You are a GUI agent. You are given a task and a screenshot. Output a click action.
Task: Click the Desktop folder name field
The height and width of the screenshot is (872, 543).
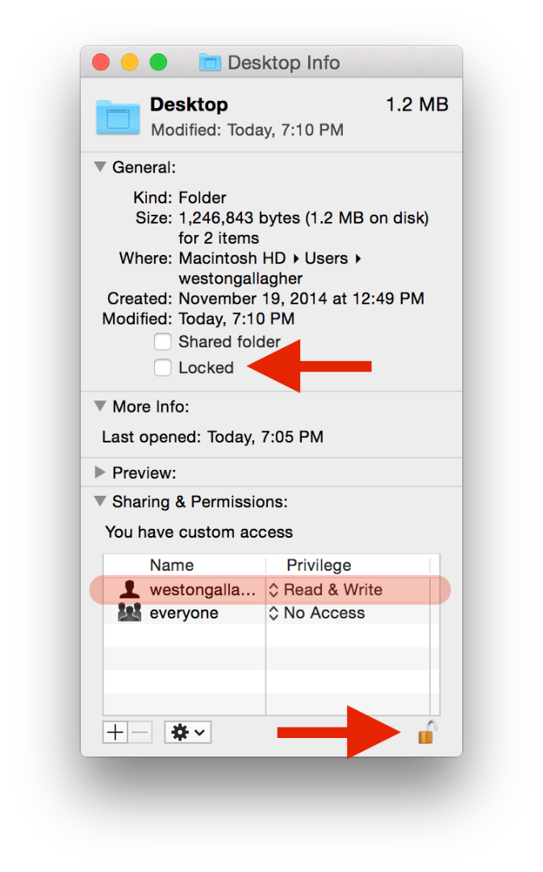pyautogui.click(x=190, y=104)
